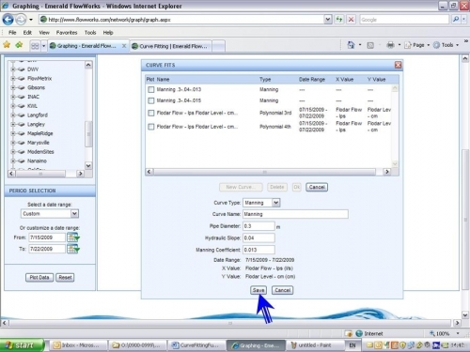Open the Curve Type dropdown

pyautogui.click(x=275, y=203)
